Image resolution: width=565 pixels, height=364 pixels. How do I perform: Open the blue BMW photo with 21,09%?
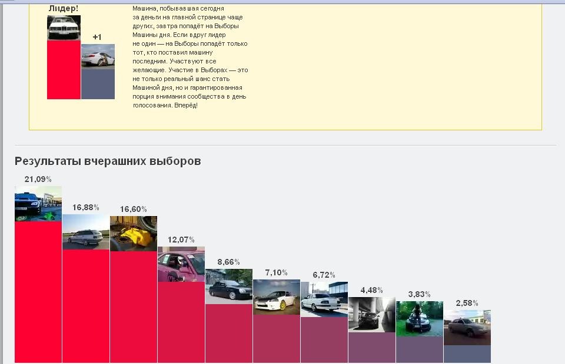tap(38, 204)
